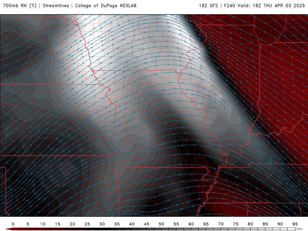Click the "F240" forecast hour text
The width and height of the screenshot is (308, 231).
pyautogui.click(x=229, y=6)
